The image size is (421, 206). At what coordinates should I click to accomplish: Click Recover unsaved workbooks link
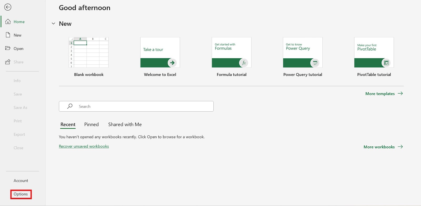pos(84,146)
